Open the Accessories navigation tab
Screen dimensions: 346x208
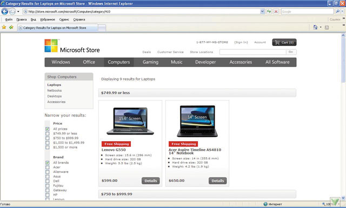[241, 62]
